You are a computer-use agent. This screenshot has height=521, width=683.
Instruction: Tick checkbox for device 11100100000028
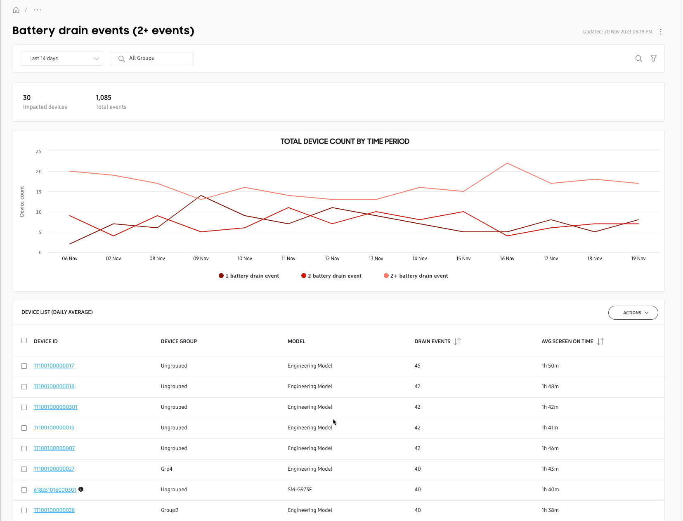click(x=24, y=511)
